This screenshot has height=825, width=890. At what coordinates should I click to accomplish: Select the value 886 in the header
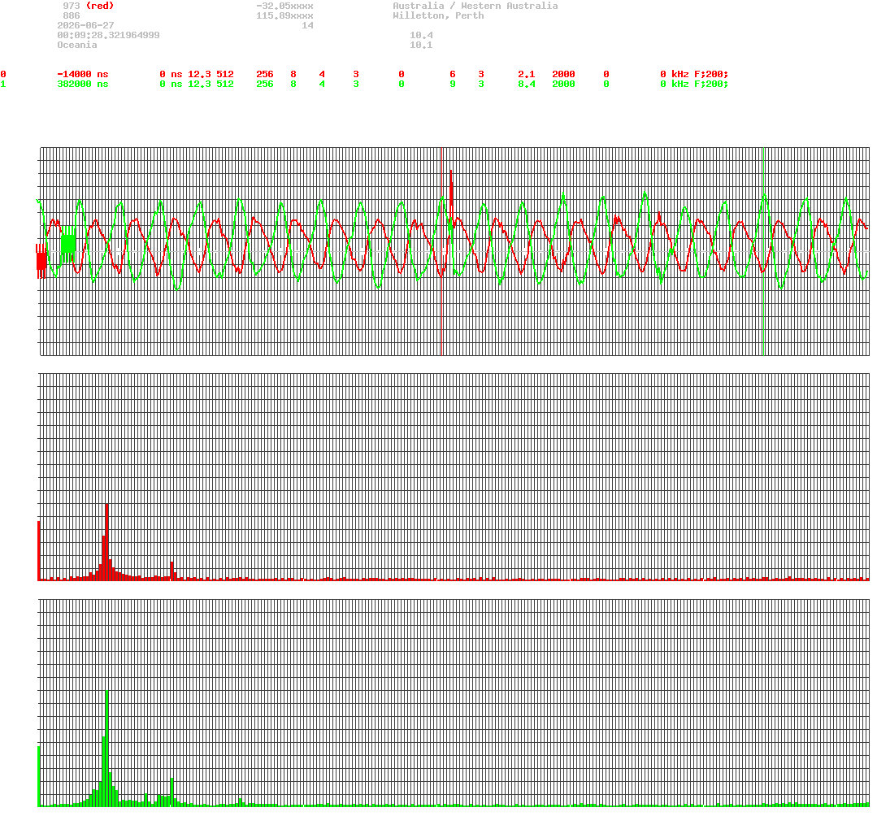[x=71, y=16]
